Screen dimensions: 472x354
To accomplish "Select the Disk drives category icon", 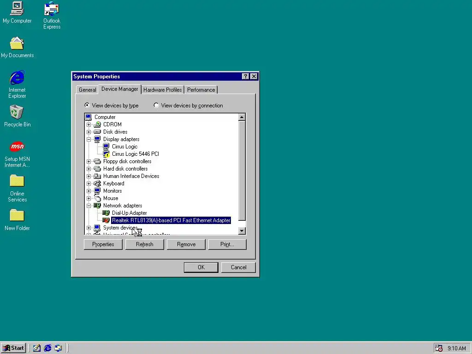I will click(97, 132).
